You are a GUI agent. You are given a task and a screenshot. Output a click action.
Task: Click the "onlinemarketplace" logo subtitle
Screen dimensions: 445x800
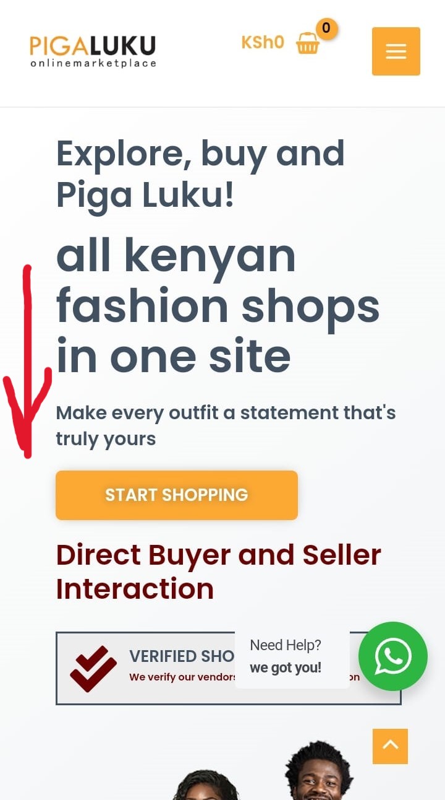(93, 63)
